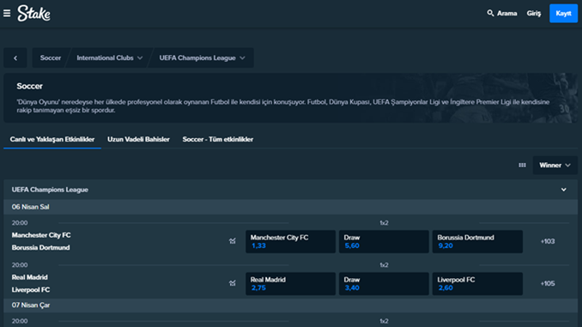
Task: Open the Manchester City FC match name
Action: point(41,235)
